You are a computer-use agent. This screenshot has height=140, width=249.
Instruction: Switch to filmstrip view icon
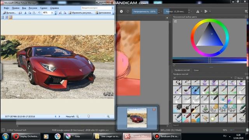[x=7, y=17]
